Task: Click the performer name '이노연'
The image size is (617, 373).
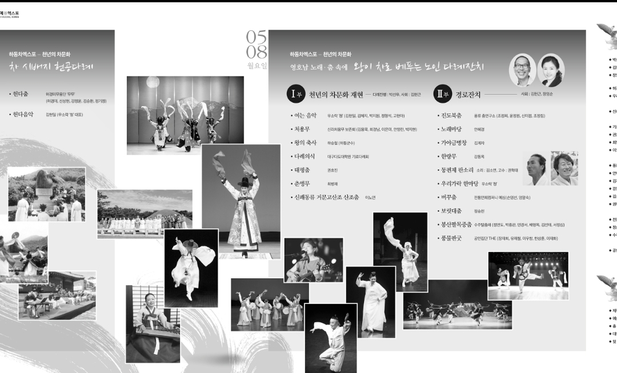Action: point(370,198)
